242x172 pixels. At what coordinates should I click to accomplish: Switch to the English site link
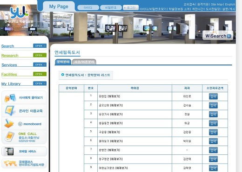tap(230, 4)
